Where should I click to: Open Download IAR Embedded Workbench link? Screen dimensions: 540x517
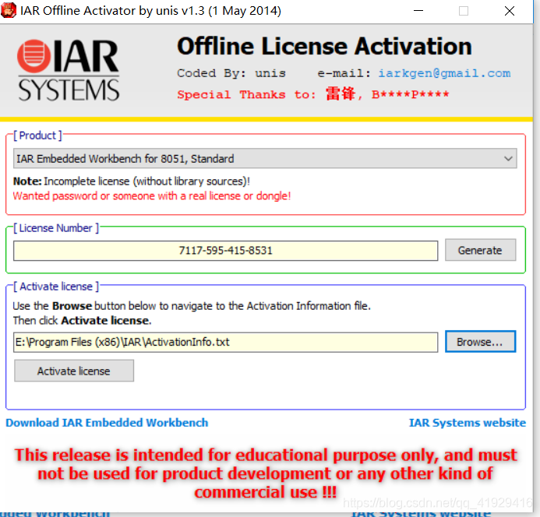(x=107, y=423)
